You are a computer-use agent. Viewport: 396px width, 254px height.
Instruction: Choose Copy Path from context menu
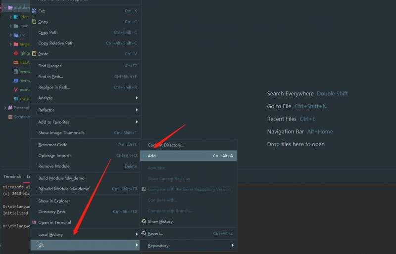[85, 32]
